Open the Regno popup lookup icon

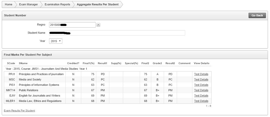coord(99,25)
